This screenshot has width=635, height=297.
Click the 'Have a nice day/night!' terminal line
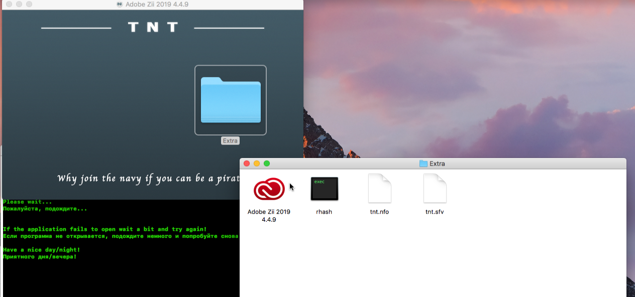tap(41, 249)
